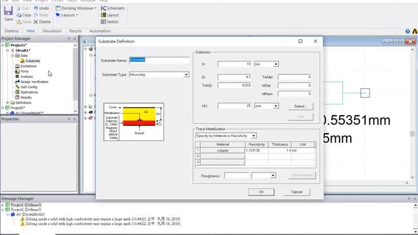The height and width of the screenshot is (235, 418).
Task: Open the Trace Metallization specify-by dropdown
Action: (253, 136)
